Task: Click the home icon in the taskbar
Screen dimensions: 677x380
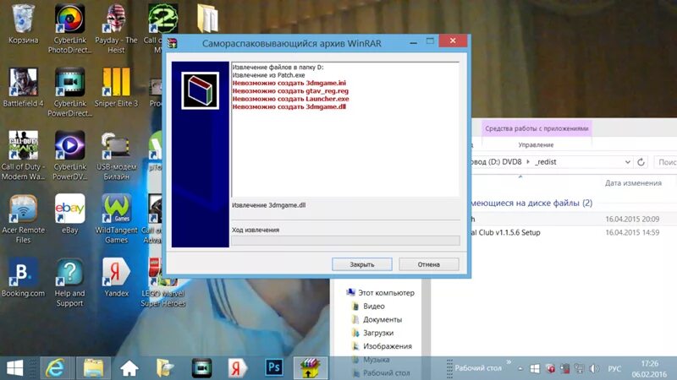Action: click(x=129, y=368)
